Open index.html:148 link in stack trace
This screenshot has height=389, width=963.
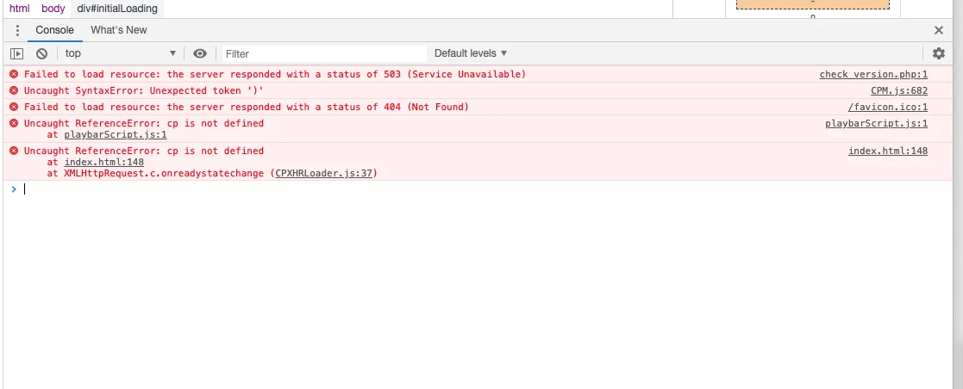click(103, 162)
